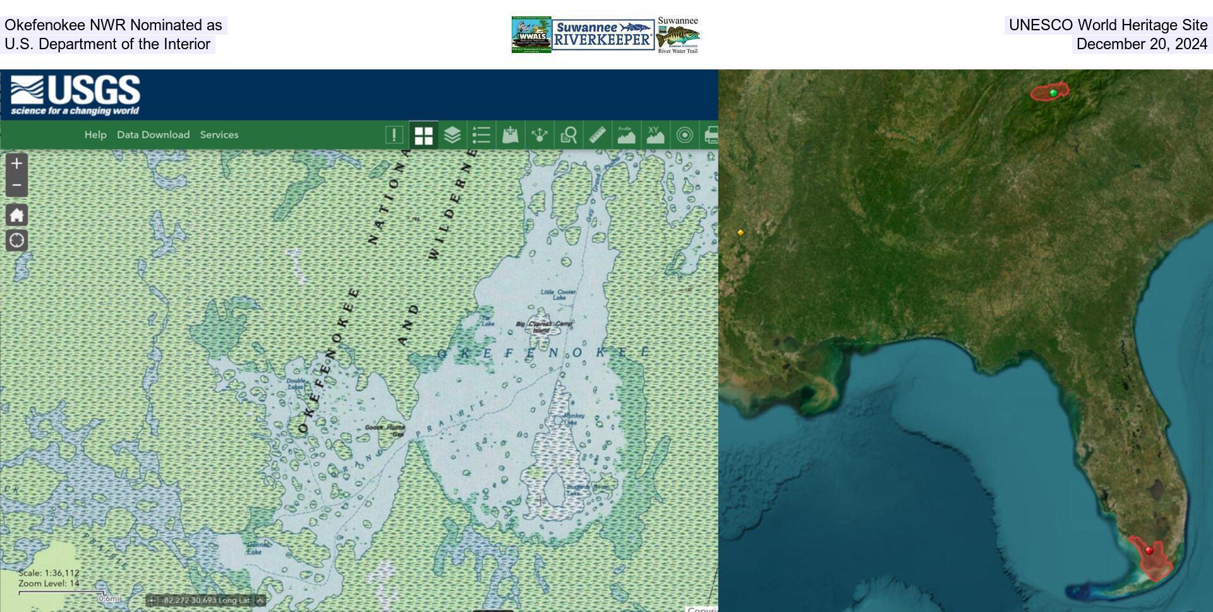The width and height of the screenshot is (1213, 612).
Task: Click the concentric circles target icon
Action: click(x=684, y=135)
